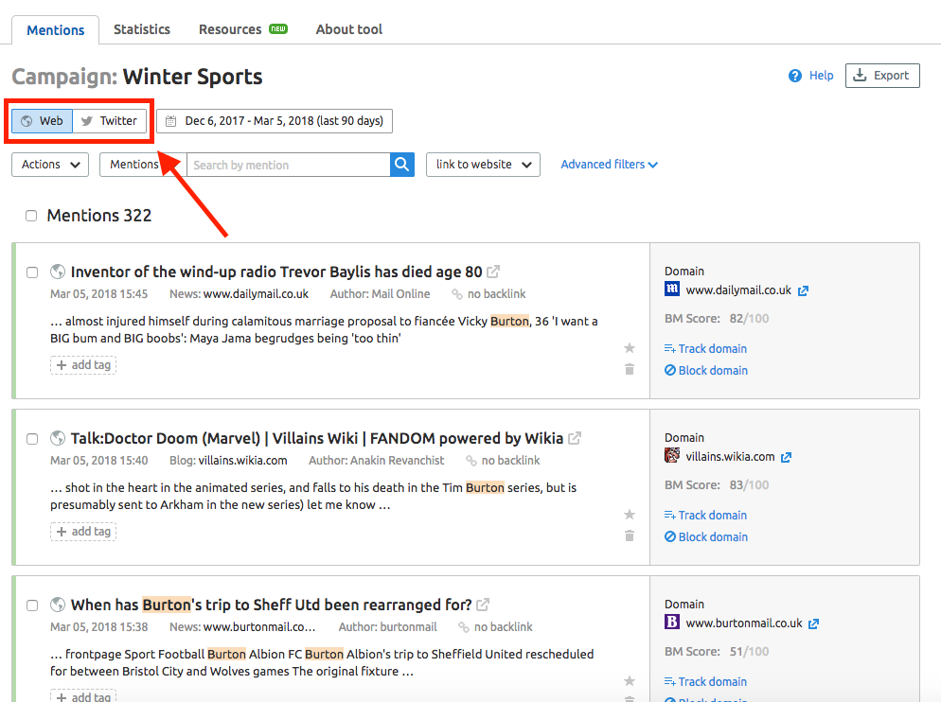This screenshot has width=941, height=702.
Task: Open Talk:Doctor Doom Villains Wiki title
Action: (317, 439)
